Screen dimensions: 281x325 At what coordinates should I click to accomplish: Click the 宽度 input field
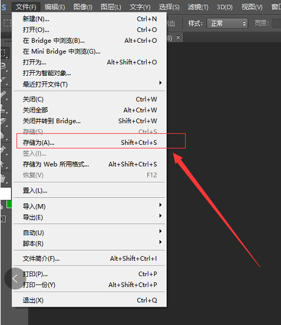click(277, 23)
